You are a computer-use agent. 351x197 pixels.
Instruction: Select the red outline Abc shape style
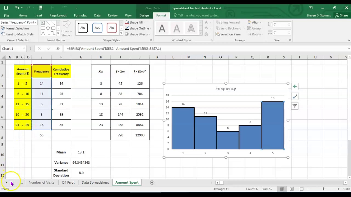coord(112,28)
